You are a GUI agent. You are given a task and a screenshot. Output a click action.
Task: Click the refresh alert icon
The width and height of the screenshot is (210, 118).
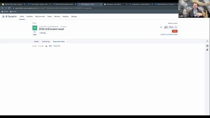tap(161, 27)
